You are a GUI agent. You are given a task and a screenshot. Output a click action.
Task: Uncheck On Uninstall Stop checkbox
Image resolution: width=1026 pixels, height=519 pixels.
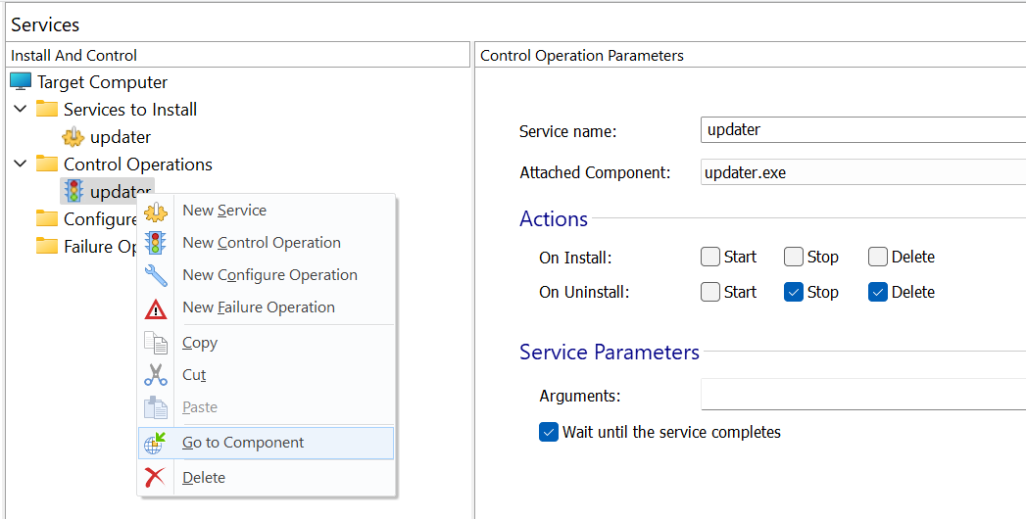(x=794, y=292)
